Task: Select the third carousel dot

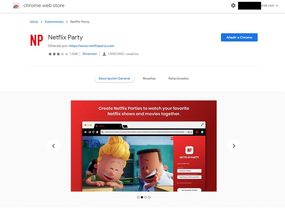Action: tap(146, 197)
